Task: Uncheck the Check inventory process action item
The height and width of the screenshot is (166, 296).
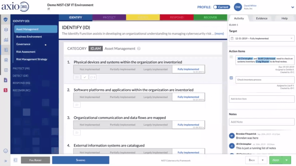Action: coord(231,78)
